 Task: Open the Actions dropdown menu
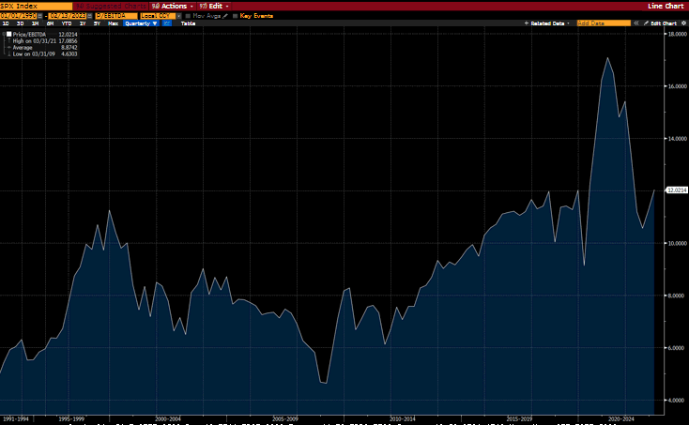(173, 7)
